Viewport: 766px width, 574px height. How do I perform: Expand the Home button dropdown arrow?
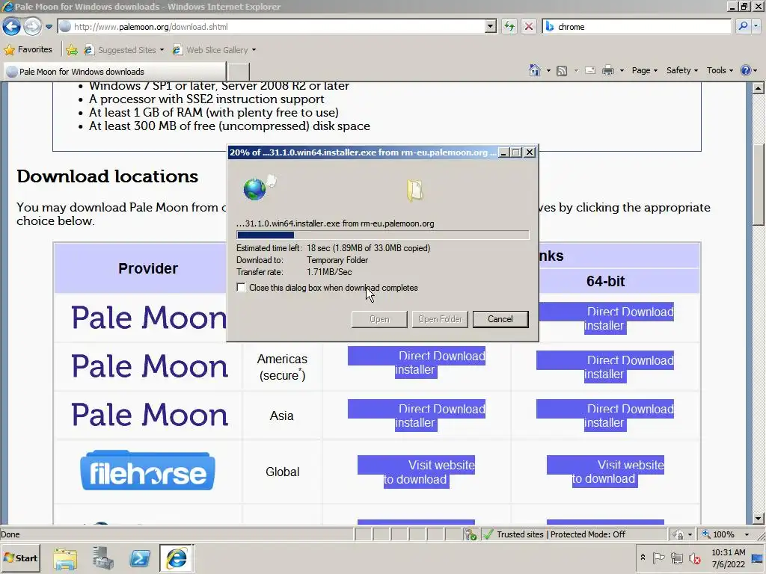[548, 71]
